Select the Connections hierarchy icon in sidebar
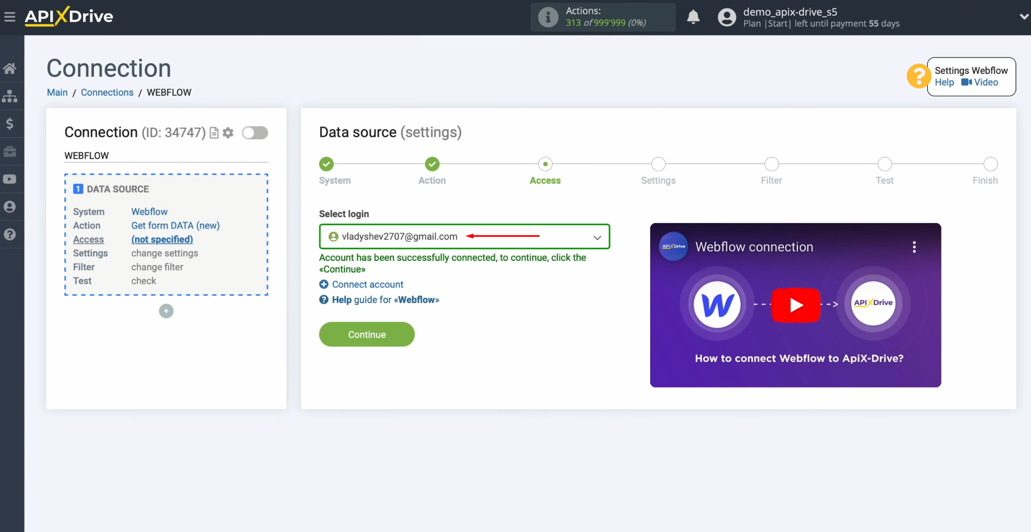The image size is (1031, 532). click(x=11, y=96)
